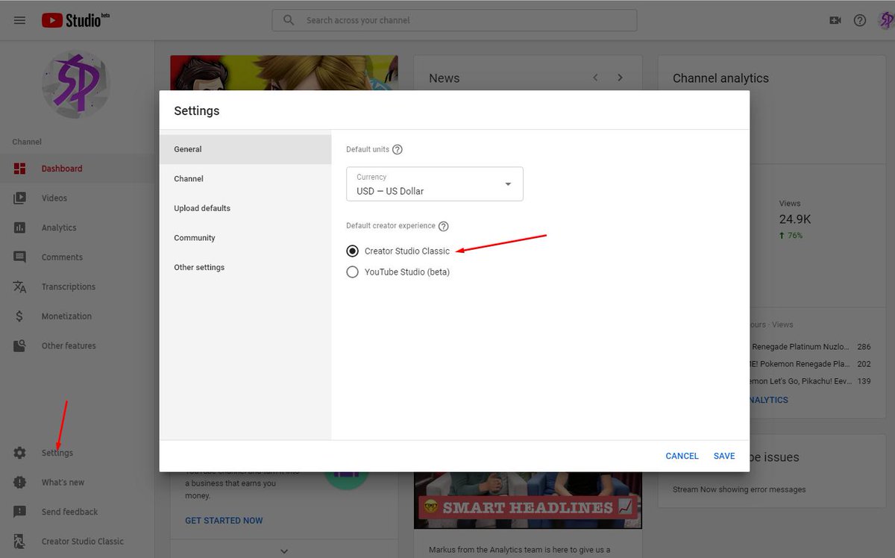895x558 pixels.
Task: Open the Community settings tab
Action: [245, 238]
